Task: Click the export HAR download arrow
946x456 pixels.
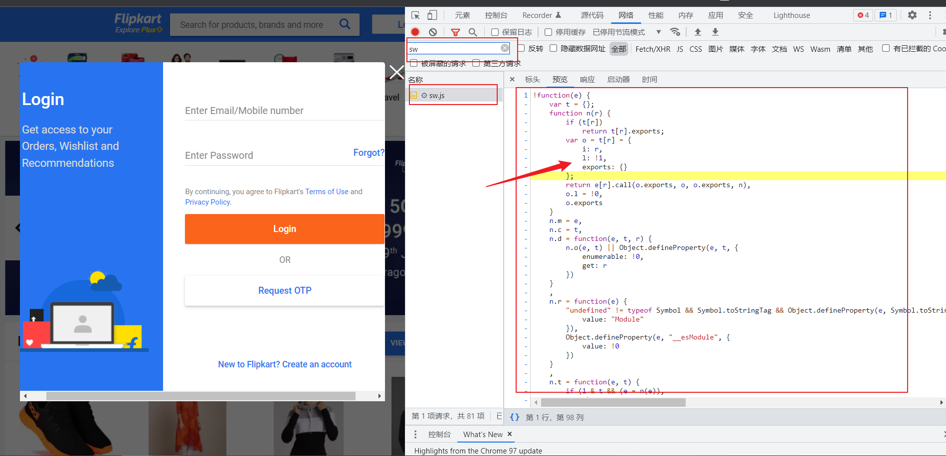Action: click(715, 32)
